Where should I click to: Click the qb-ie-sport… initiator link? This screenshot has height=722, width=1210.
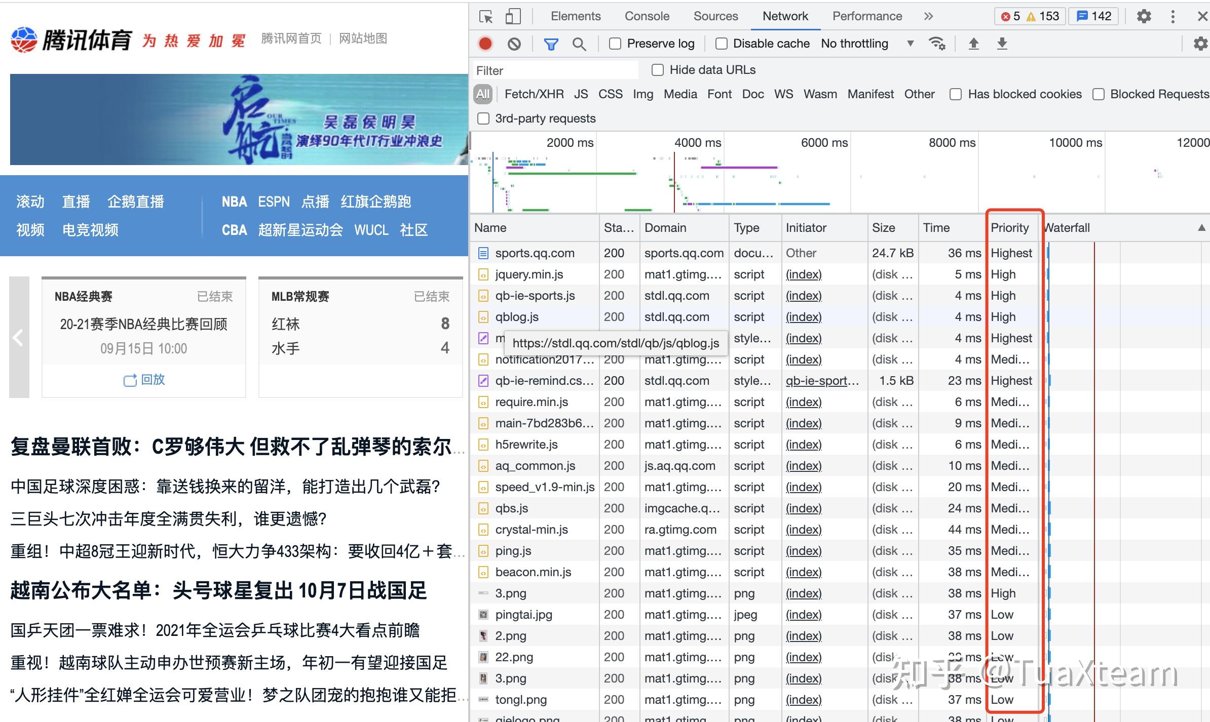pyautogui.click(x=822, y=381)
